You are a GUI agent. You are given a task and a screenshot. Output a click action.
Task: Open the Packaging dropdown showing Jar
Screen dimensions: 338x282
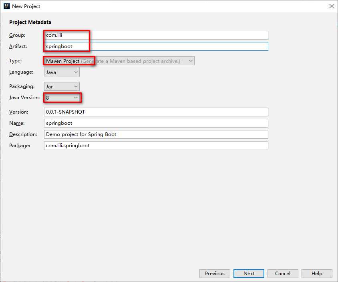pos(62,86)
